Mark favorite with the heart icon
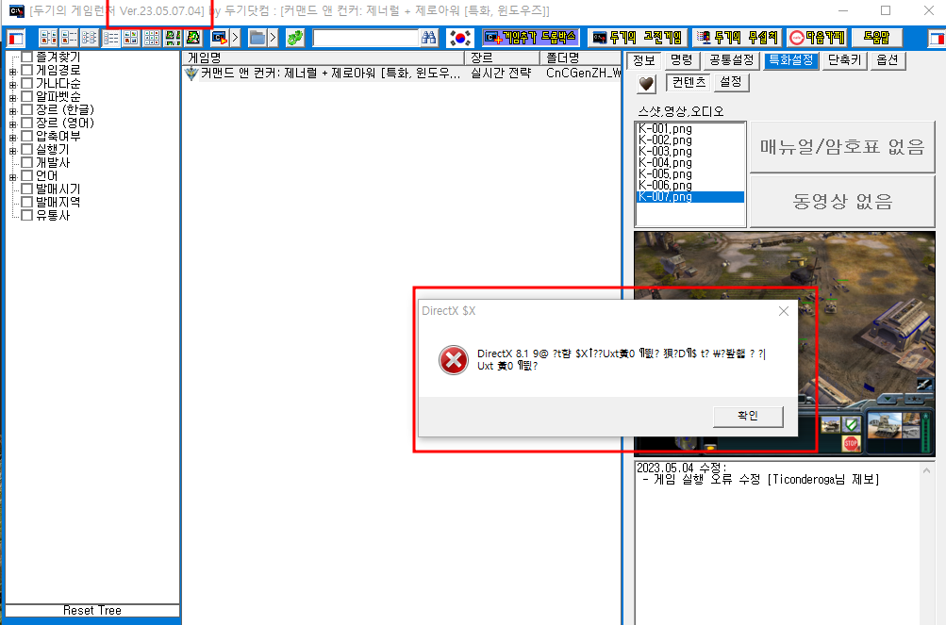This screenshot has height=625, width=946. click(646, 84)
